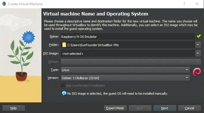Screen dimensions: 204x113
Task: Open the Folder dropdown arrow
Action: point(198,45)
